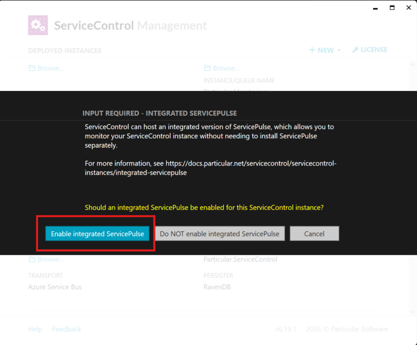
Task: Open the NEW instance dropdown
Action: 325,50
